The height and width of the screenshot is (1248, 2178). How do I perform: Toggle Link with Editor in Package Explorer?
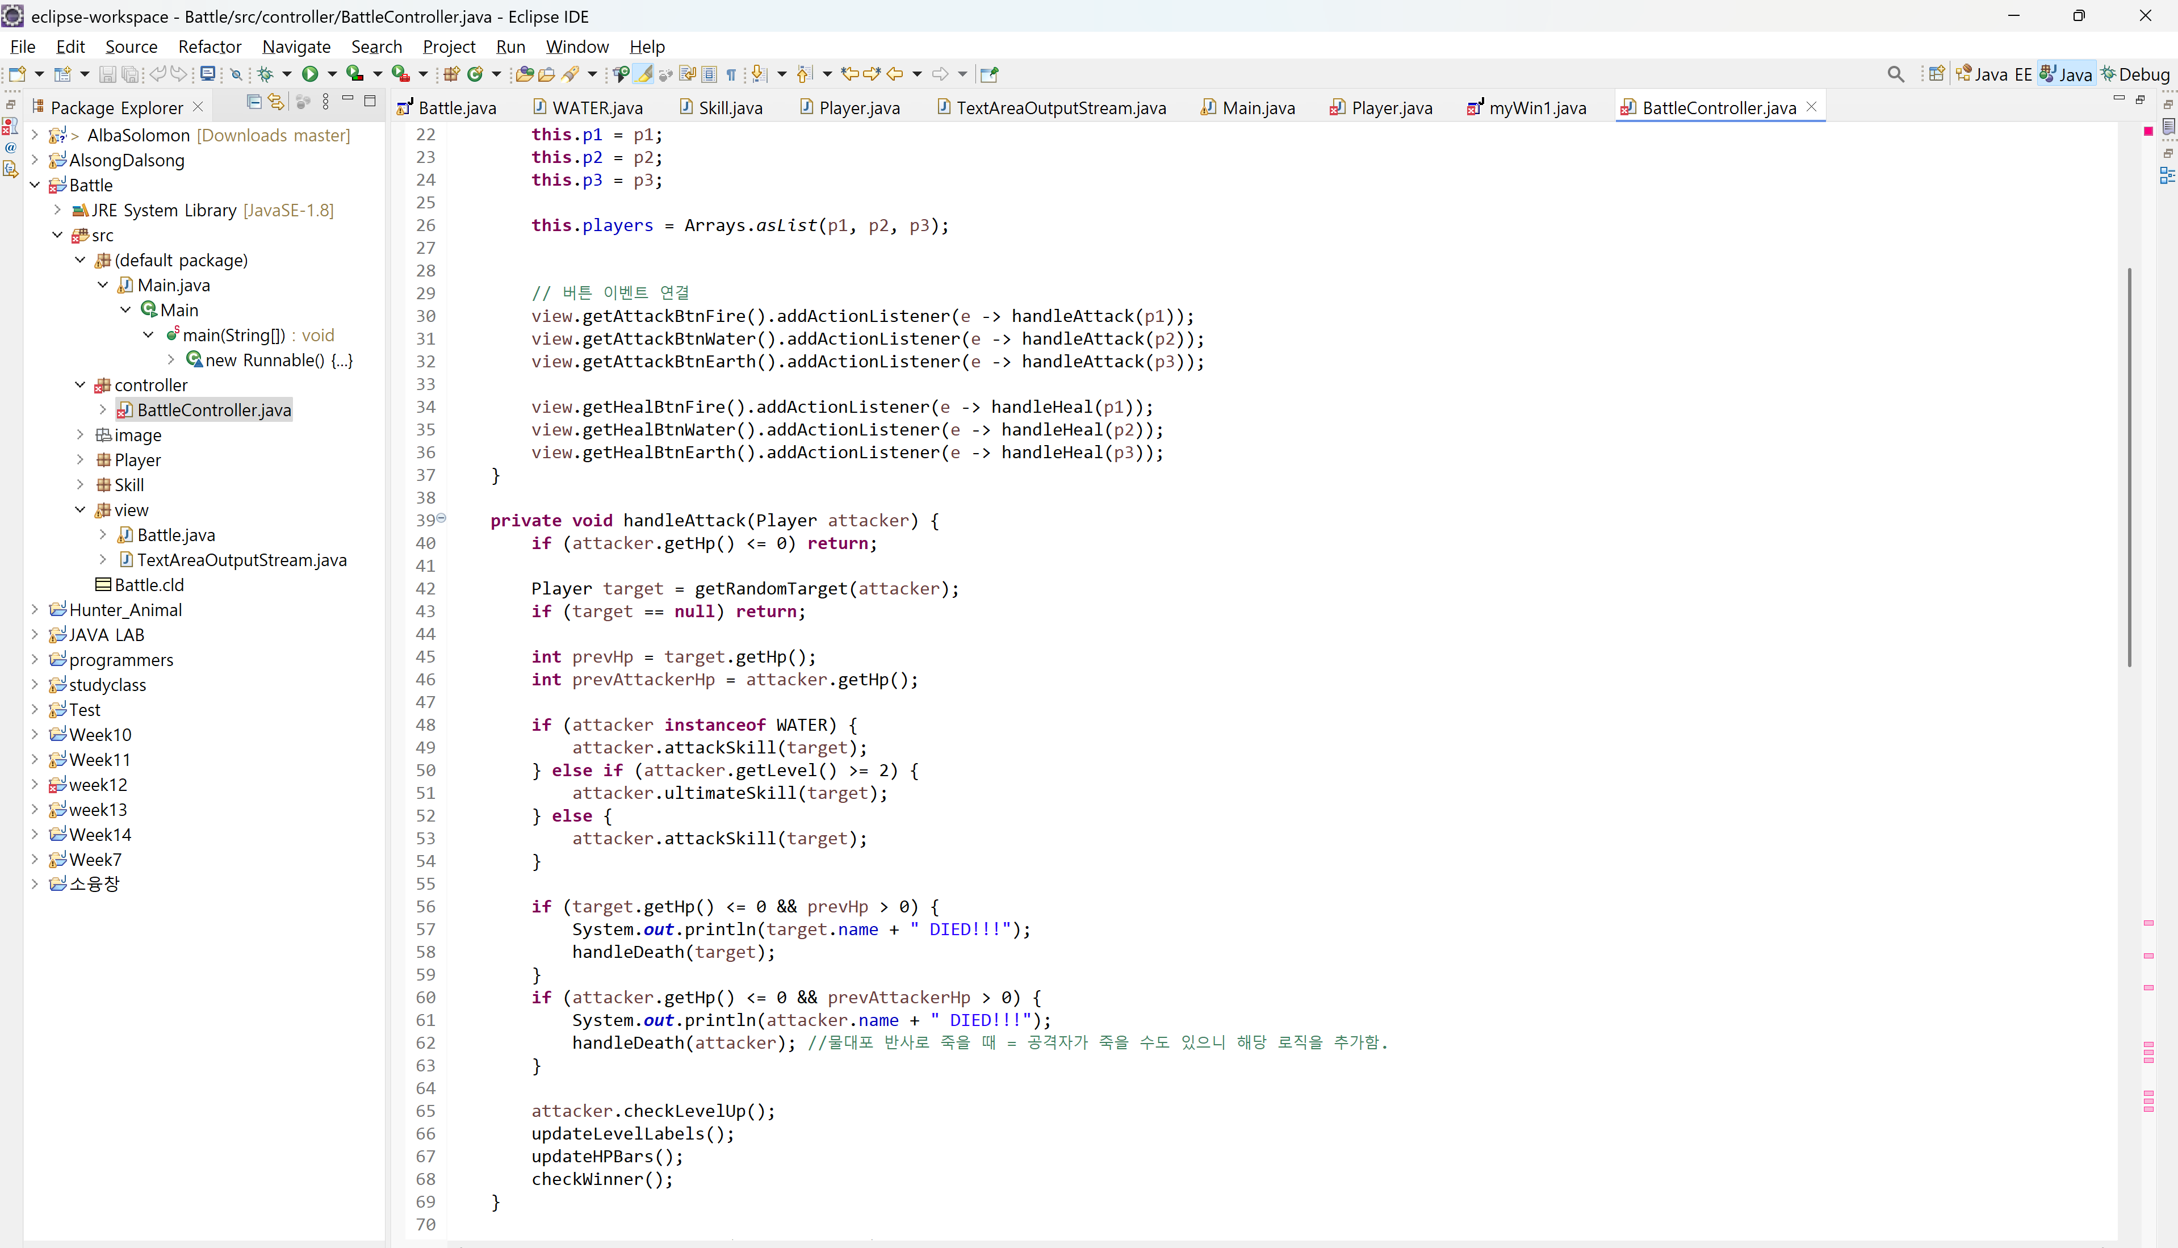[276, 102]
